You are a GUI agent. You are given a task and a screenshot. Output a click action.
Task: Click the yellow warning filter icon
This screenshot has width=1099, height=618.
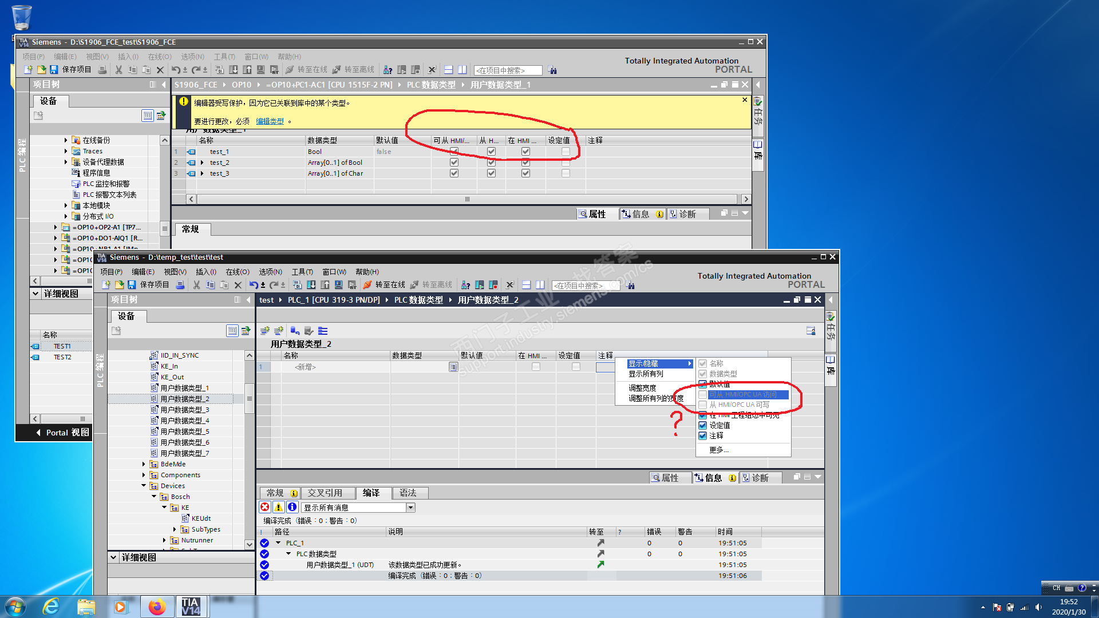(278, 507)
